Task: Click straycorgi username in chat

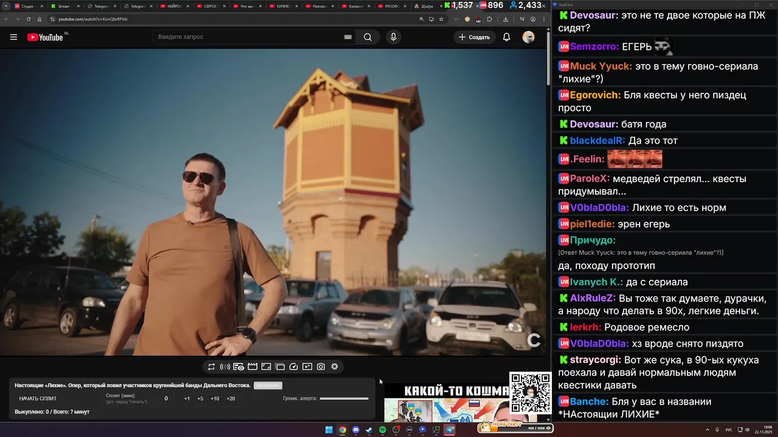Action: (x=595, y=360)
